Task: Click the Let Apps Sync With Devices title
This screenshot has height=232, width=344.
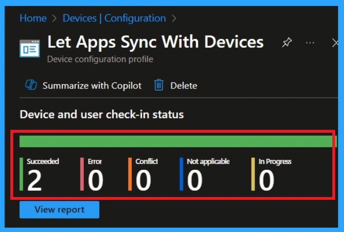Action: [x=155, y=42]
